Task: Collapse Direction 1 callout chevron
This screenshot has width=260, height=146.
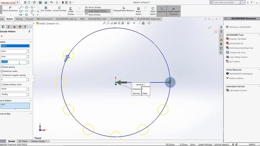Action: (x=149, y=97)
